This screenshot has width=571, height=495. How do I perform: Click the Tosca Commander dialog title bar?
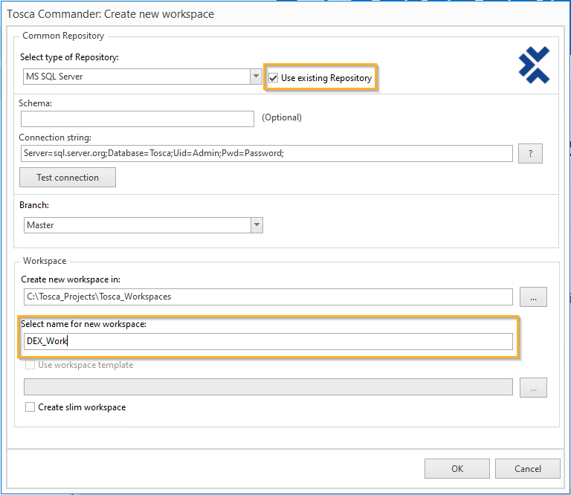pos(223,14)
